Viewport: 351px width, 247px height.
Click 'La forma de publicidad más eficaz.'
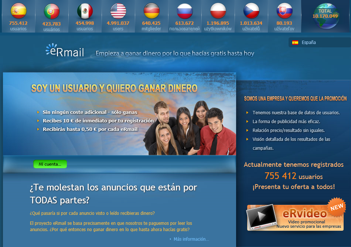pos(286,122)
